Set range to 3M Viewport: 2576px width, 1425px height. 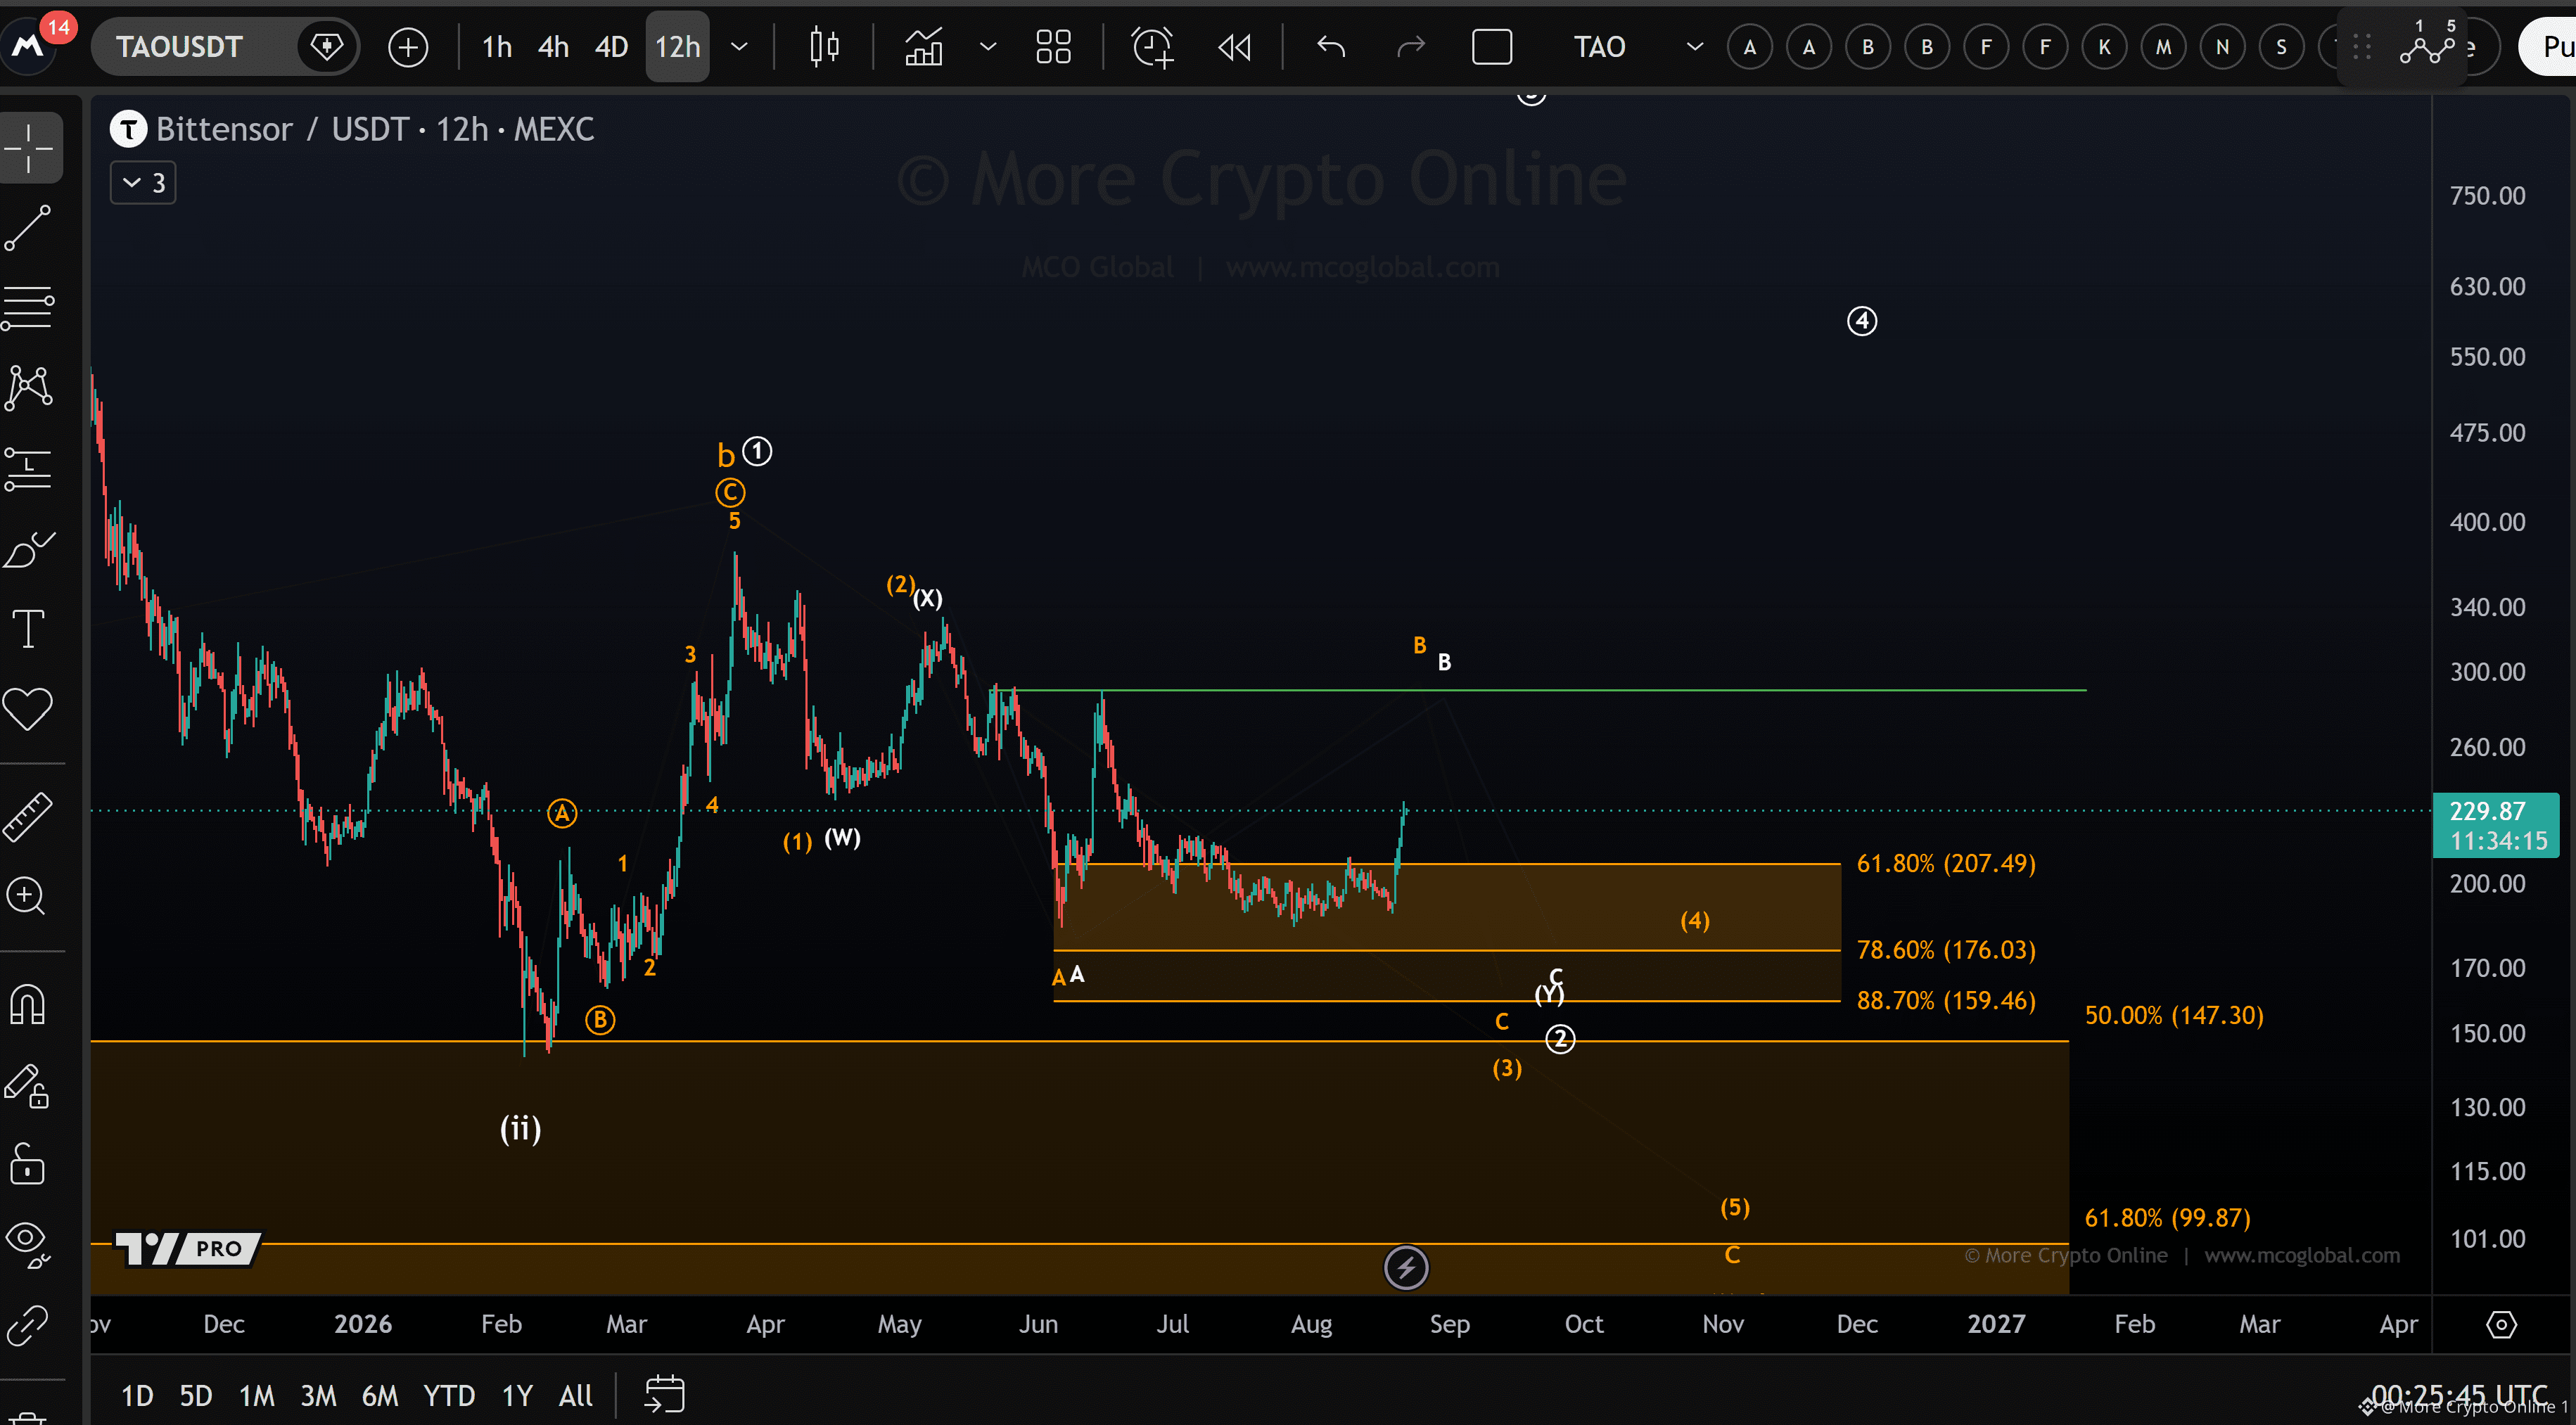[319, 1395]
